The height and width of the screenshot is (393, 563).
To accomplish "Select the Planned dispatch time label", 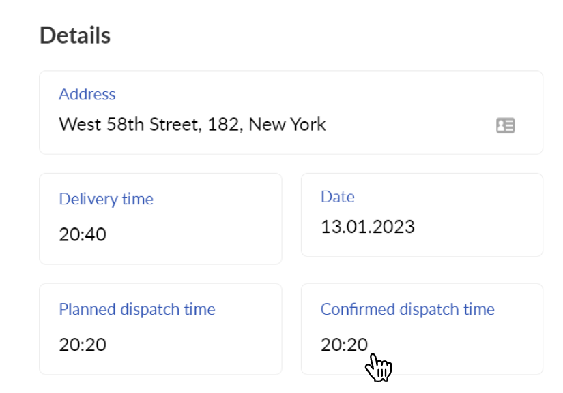I will pyautogui.click(x=136, y=309).
